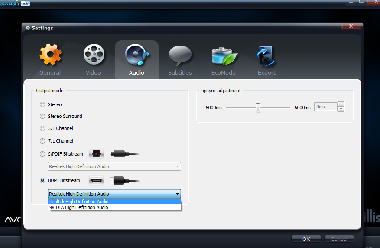Click the 5000ms slider label
The height and width of the screenshot is (248, 380).
coord(302,108)
